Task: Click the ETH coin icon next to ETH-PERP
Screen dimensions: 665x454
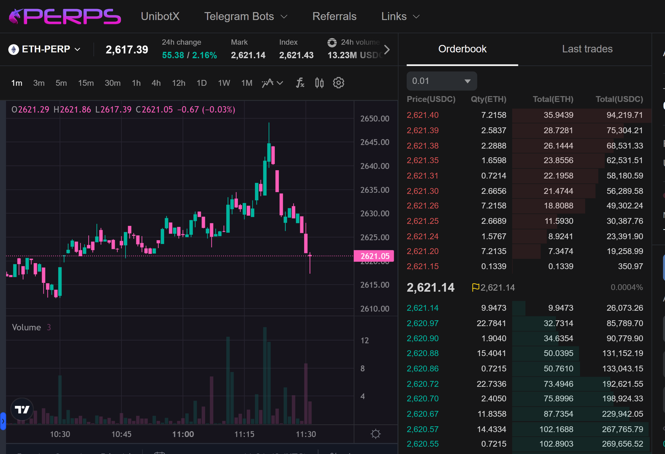Action: coord(14,49)
